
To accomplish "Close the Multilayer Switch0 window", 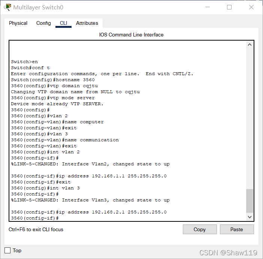I will click(x=251, y=7).
